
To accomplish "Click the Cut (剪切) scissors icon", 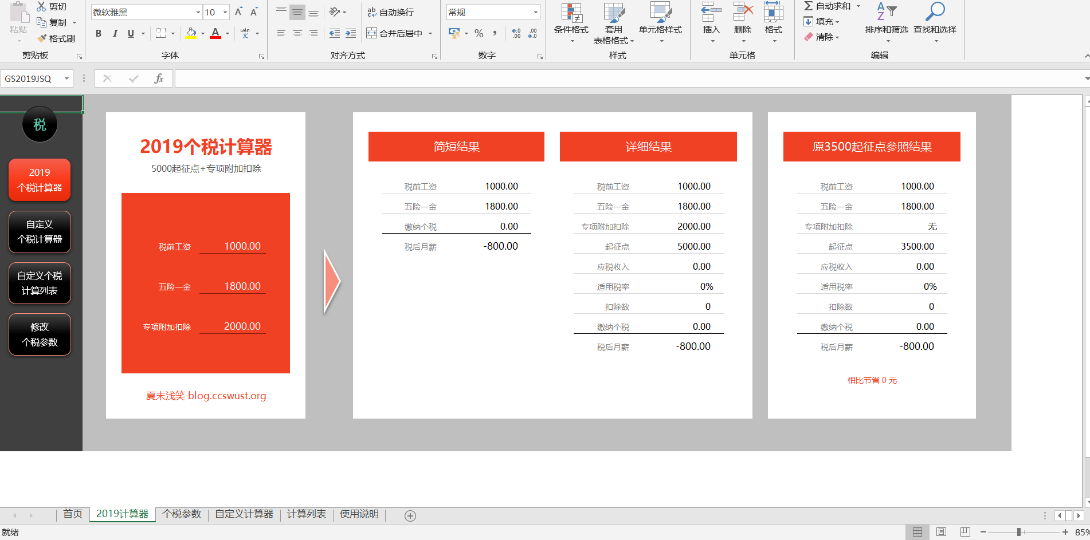I will (41, 7).
